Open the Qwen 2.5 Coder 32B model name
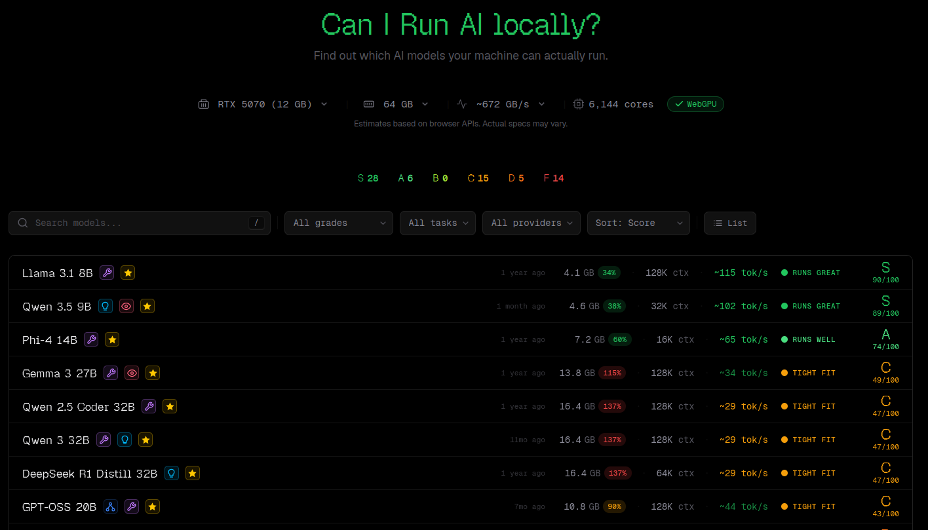This screenshot has width=928, height=530. [79, 407]
